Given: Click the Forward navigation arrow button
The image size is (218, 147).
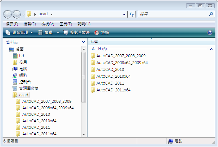Looking at the screenshot, I should 17,14.
